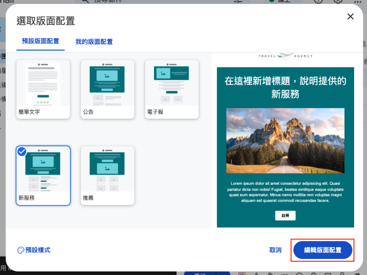
Task: Select the 簡單文字 layout thumbnail
Action: [43, 89]
